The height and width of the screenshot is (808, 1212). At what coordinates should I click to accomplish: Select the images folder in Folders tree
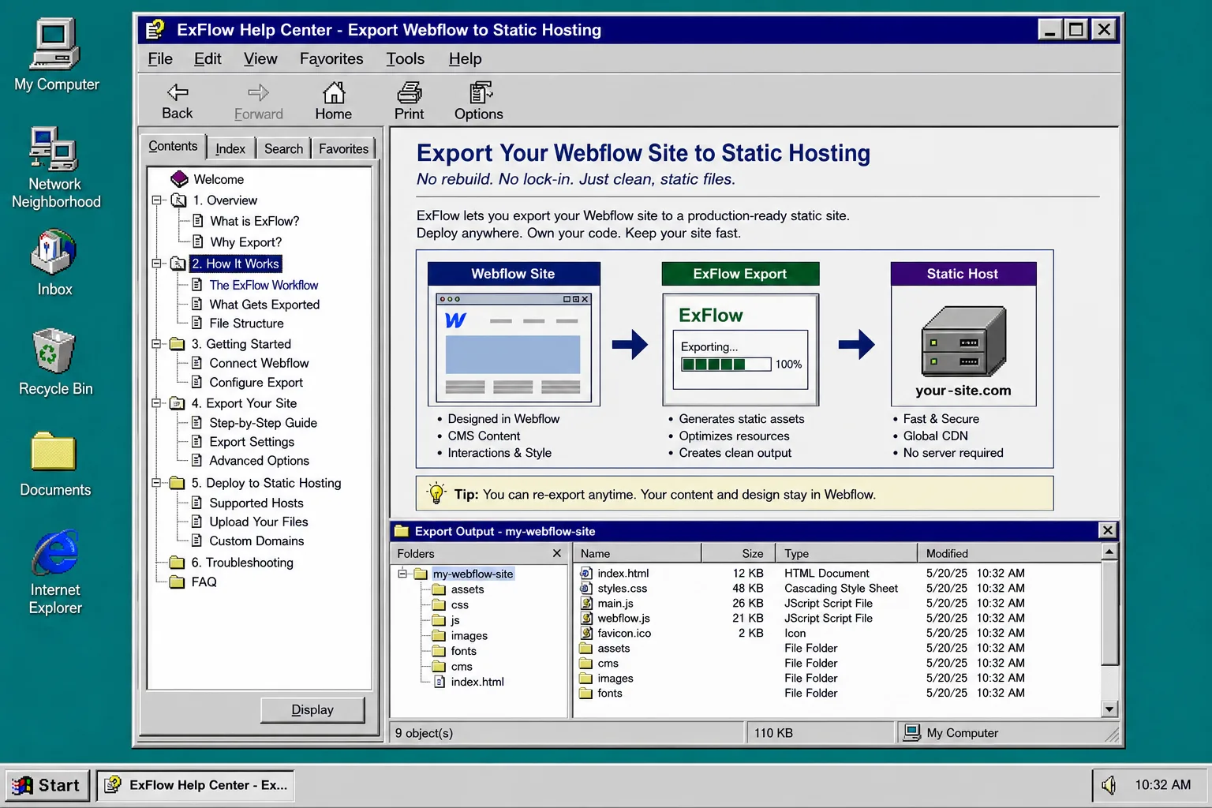tap(469, 635)
